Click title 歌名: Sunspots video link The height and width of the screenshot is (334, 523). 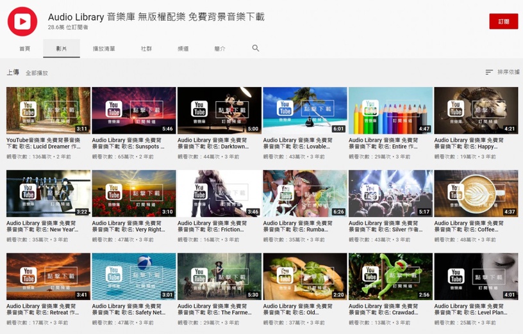128,143
